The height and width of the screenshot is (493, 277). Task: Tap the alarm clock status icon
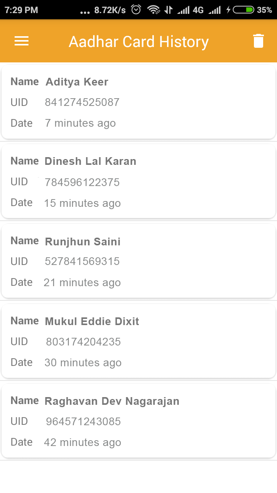pos(136,10)
